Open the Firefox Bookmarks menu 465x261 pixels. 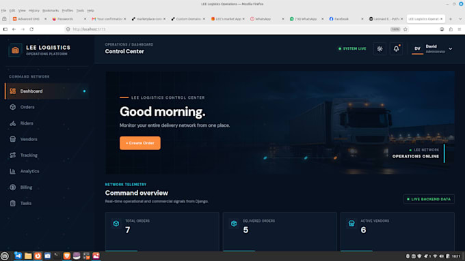coord(51,10)
